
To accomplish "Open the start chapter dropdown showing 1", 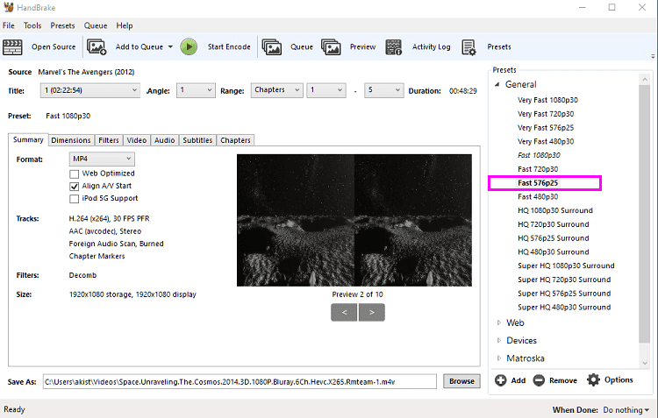I will (x=326, y=90).
